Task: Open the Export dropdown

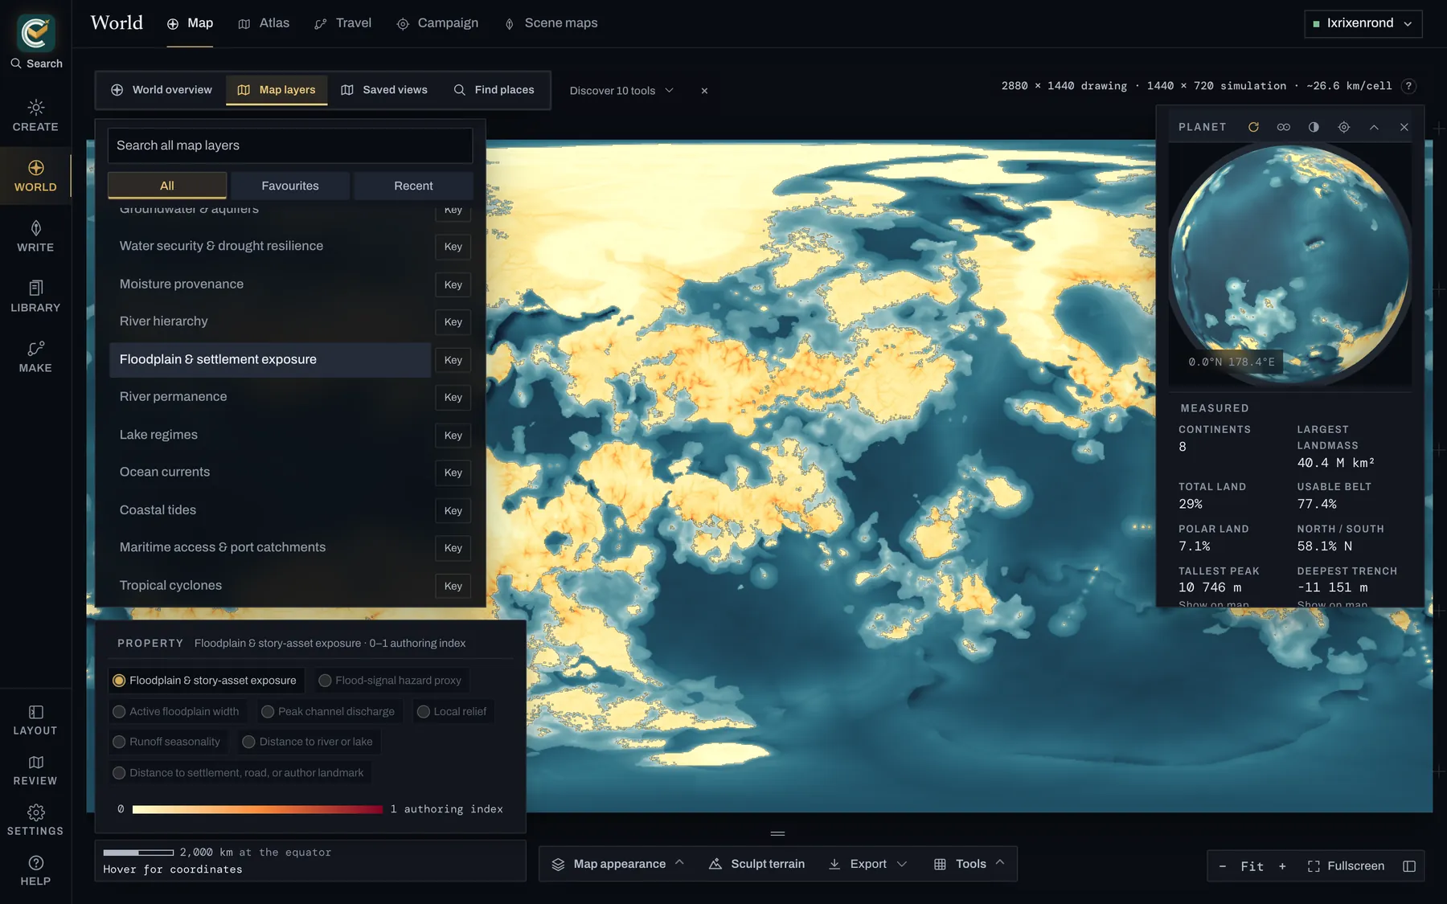Action: [x=868, y=865]
